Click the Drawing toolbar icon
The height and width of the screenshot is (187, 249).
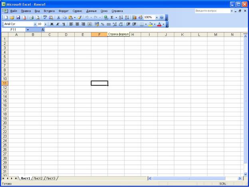tap(140, 18)
